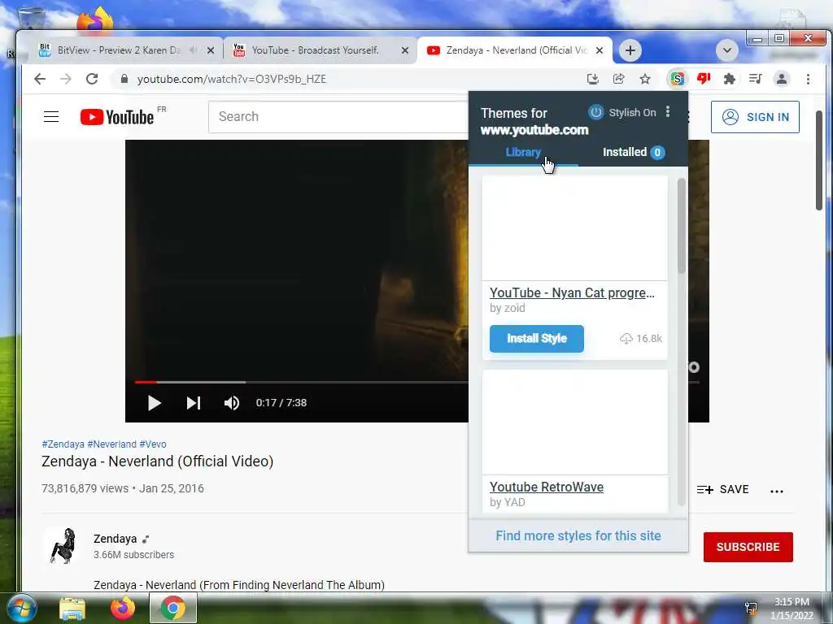Click the Nyan Cat style preview thumbnail
The height and width of the screenshot is (624, 833).
tap(575, 228)
